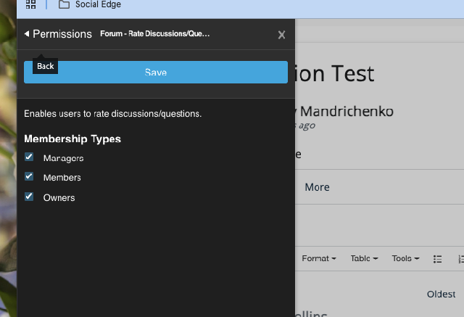The width and height of the screenshot is (464, 317).
Task: Insert a bulleted list in editor
Action: click(437, 259)
